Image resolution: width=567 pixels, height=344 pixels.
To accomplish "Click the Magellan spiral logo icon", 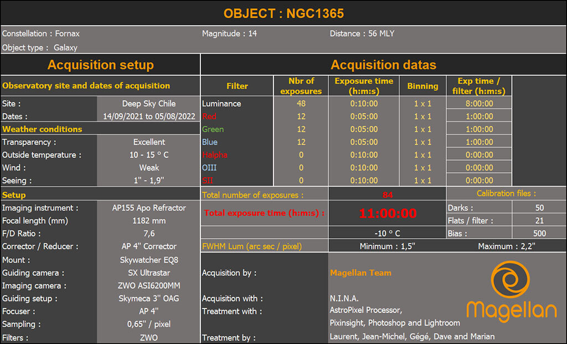I will coord(510,279).
